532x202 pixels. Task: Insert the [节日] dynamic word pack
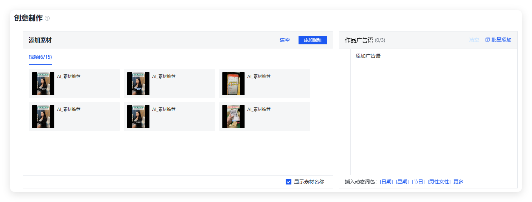(x=418, y=182)
